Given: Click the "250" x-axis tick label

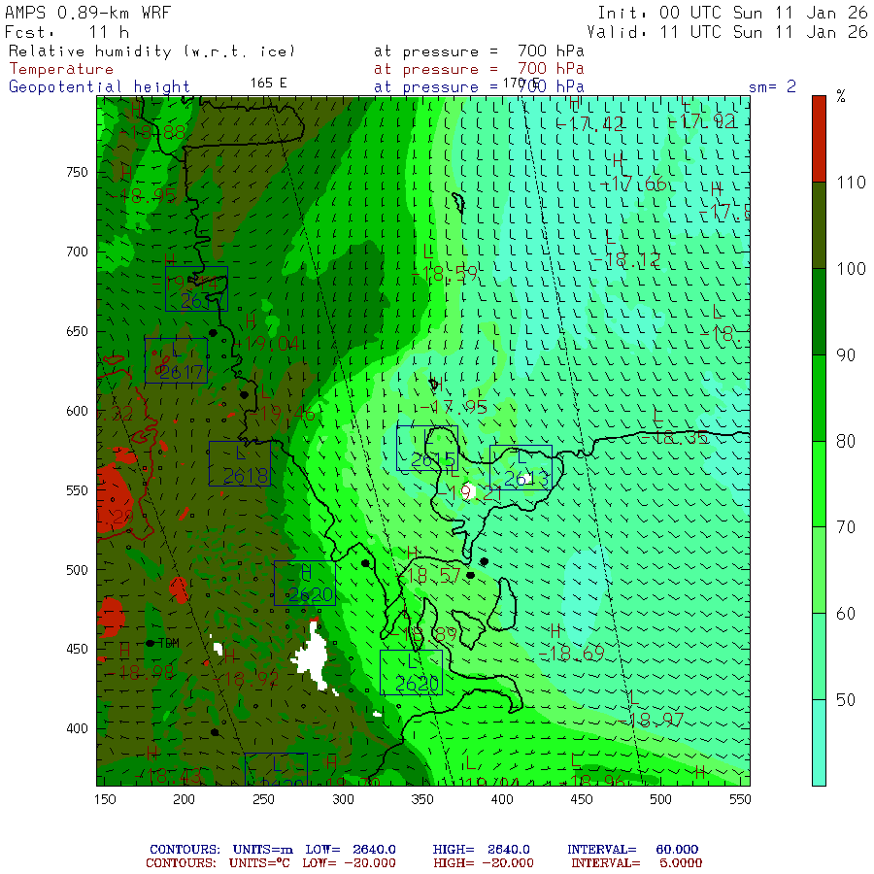Looking at the screenshot, I should pos(263,799).
